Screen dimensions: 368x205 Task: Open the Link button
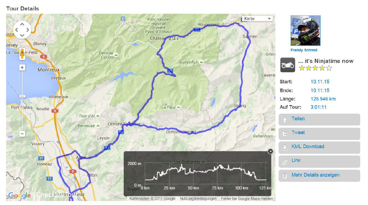point(319,161)
